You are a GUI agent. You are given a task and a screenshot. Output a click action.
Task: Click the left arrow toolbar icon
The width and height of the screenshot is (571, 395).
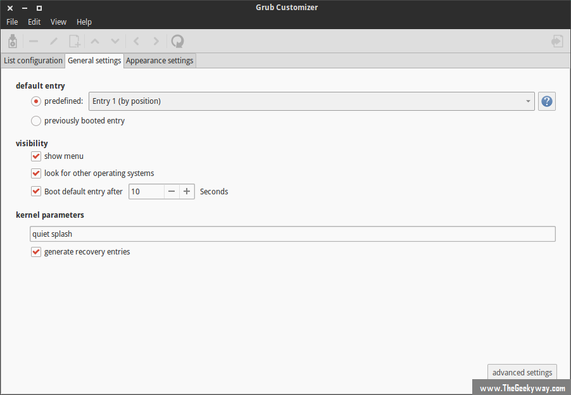tap(136, 41)
